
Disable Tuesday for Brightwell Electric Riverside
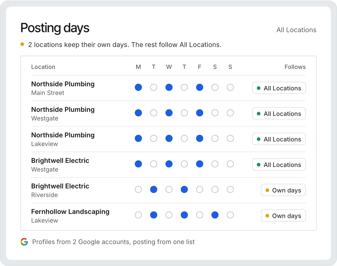(154, 189)
